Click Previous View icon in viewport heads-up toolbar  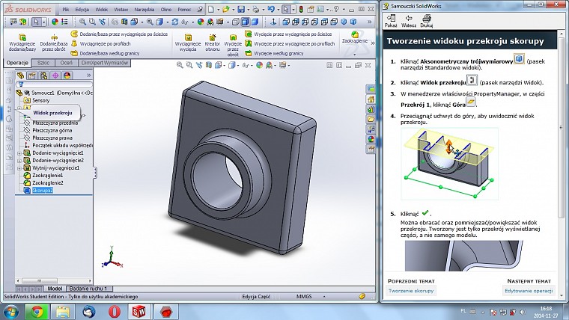[x=199, y=65]
